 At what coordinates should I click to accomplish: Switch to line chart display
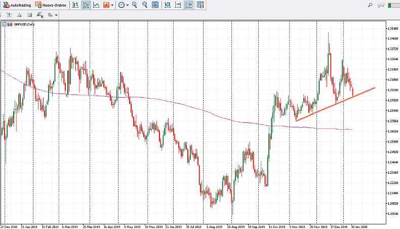[x=96, y=5]
